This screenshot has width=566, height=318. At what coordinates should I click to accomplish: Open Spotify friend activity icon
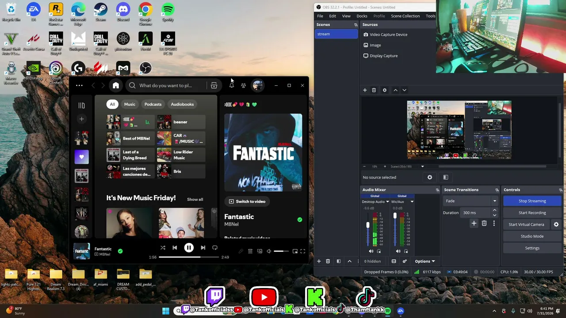[244, 85]
